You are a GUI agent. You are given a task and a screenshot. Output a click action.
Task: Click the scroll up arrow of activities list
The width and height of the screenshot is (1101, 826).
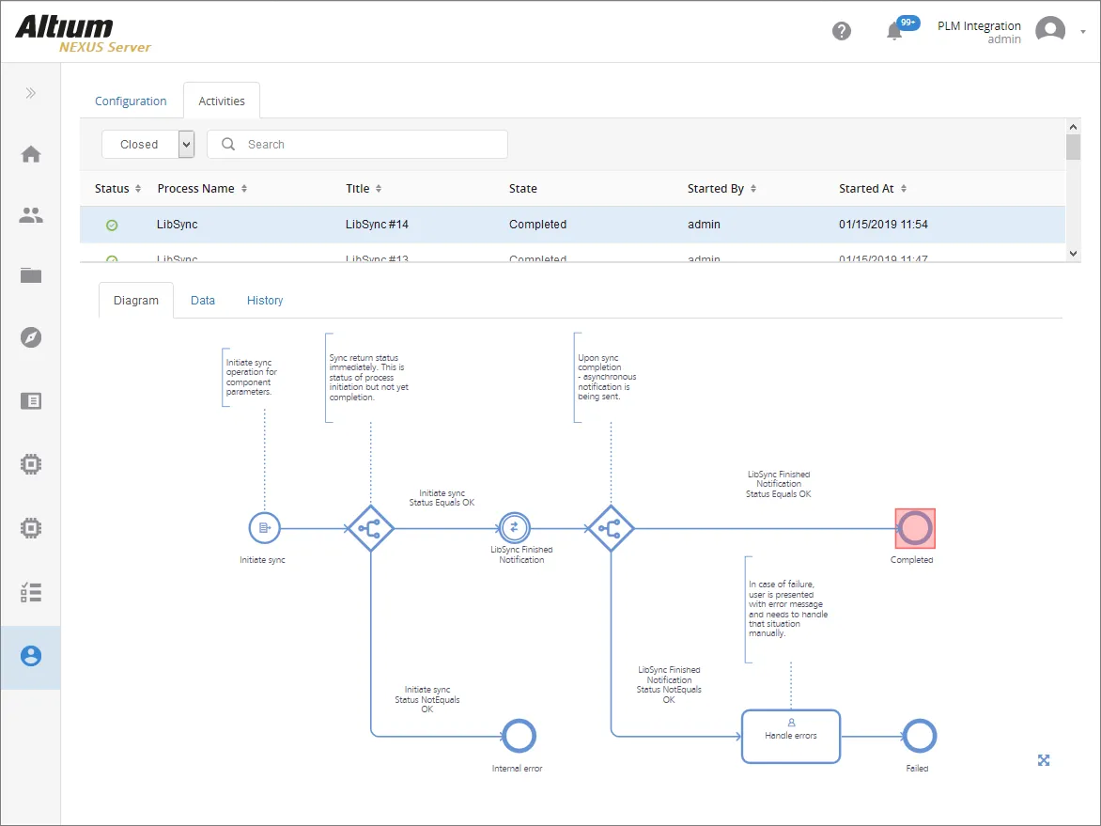click(x=1073, y=127)
